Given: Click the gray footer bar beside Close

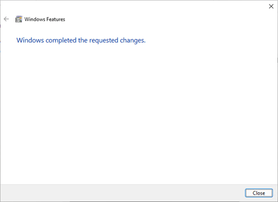Looking at the screenshot, I should pos(122,193).
